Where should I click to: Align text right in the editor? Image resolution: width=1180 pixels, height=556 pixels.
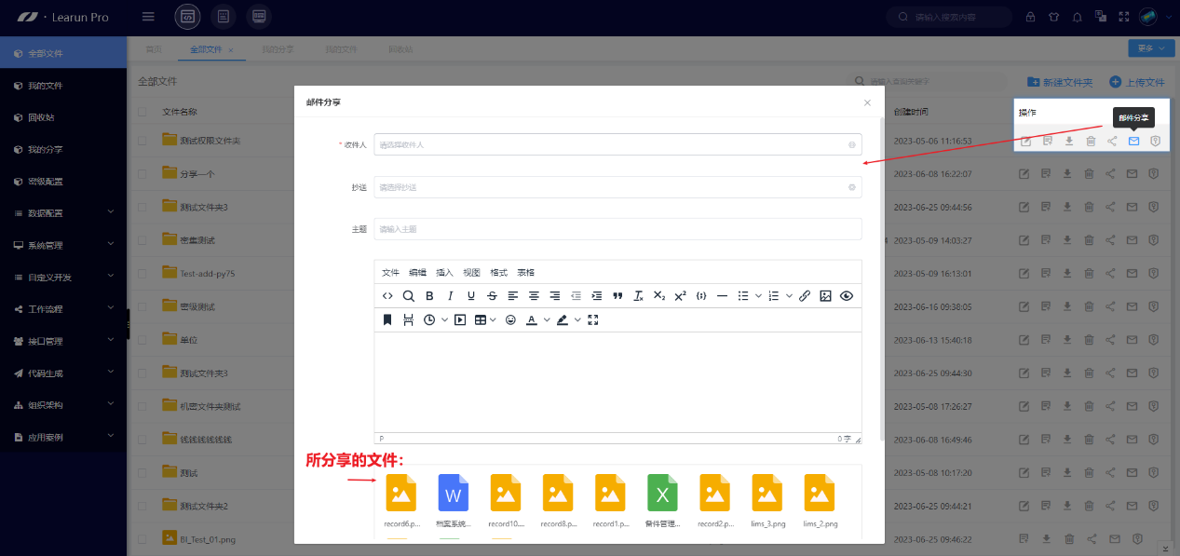coord(555,296)
